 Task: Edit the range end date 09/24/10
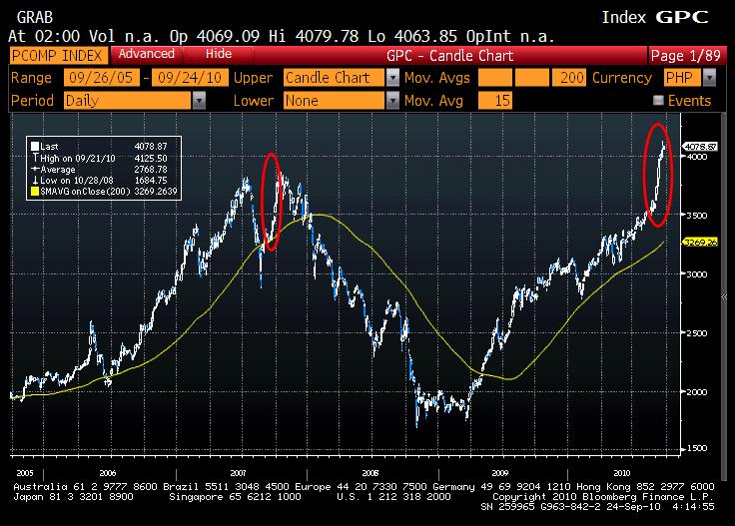click(190, 78)
